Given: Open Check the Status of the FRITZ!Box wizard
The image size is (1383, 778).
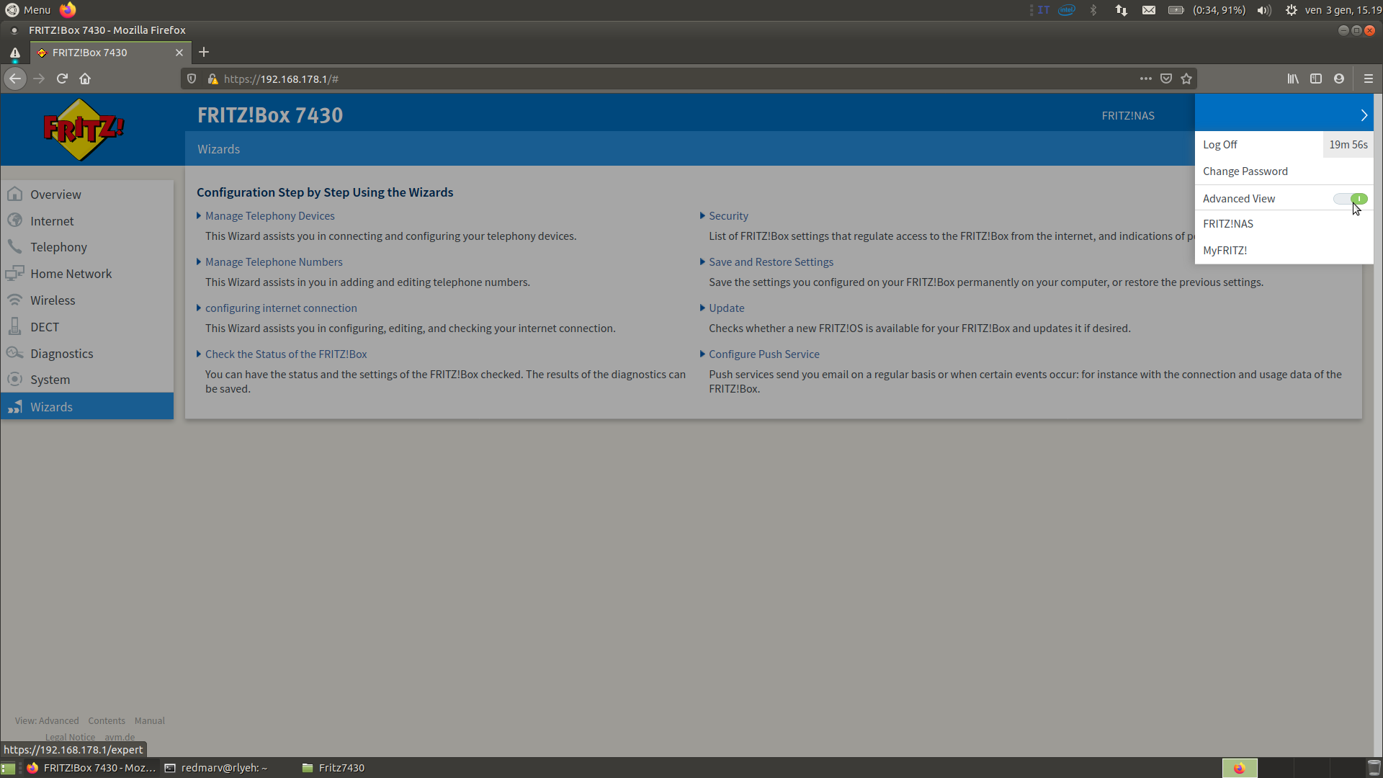Looking at the screenshot, I should (x=286, y=354).
